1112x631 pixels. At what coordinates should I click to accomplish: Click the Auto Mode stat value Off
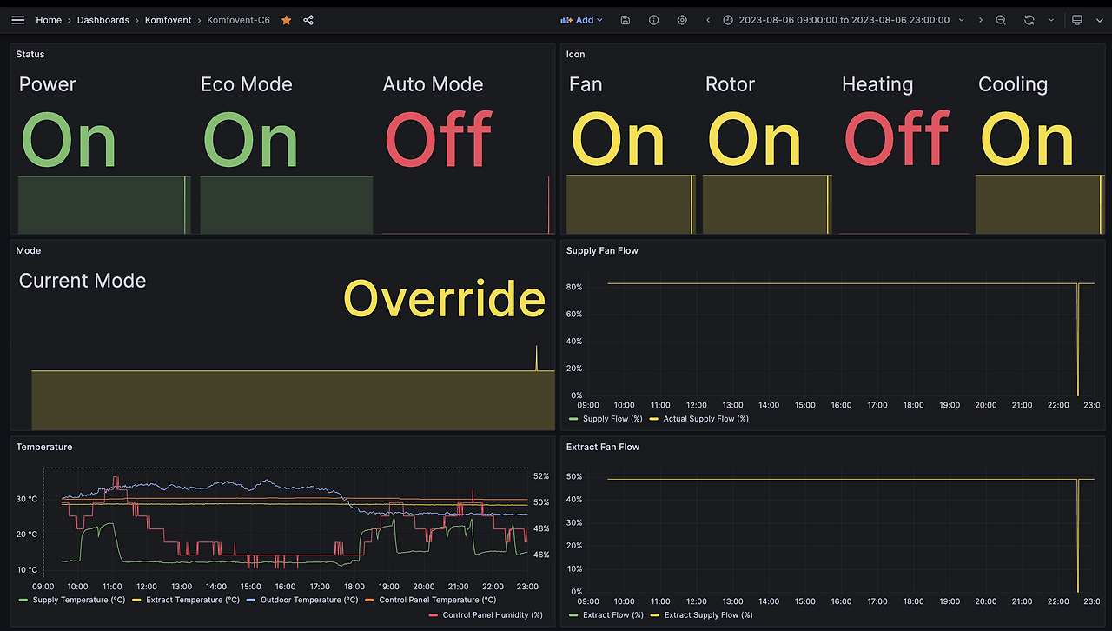pyautogui.click(x=439, y=140)
